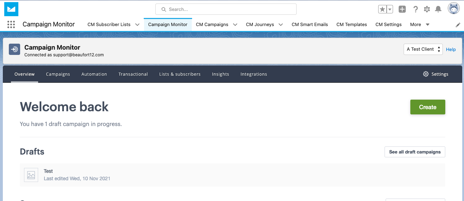Open the CM Smart Emails tab

pyautogui.click(x=310, y=24)
